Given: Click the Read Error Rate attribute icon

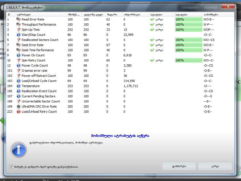Looking at the screenshot, I should (19, 19).
